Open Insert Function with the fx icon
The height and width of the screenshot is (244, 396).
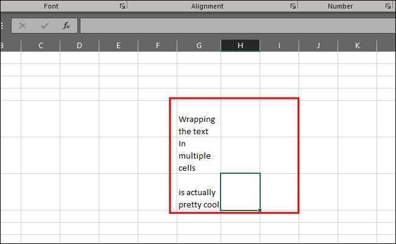tap(66, 26)
